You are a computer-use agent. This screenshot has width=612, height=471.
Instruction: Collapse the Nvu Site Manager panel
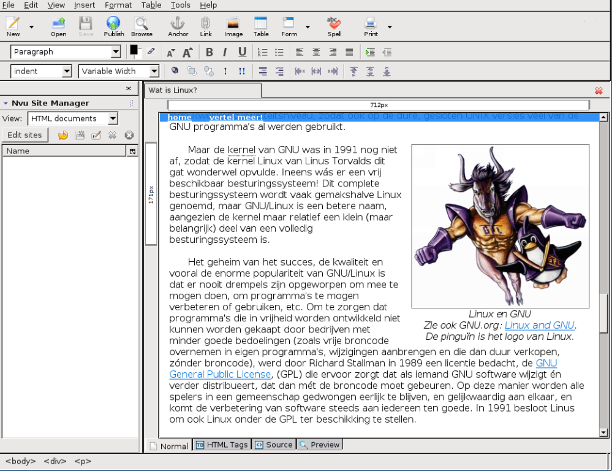(x=6, y=103)
